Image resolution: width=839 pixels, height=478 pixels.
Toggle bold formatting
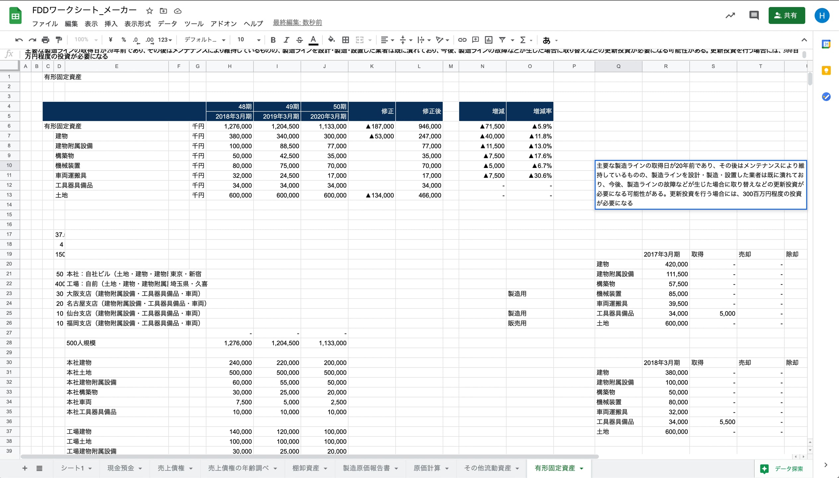273,40
